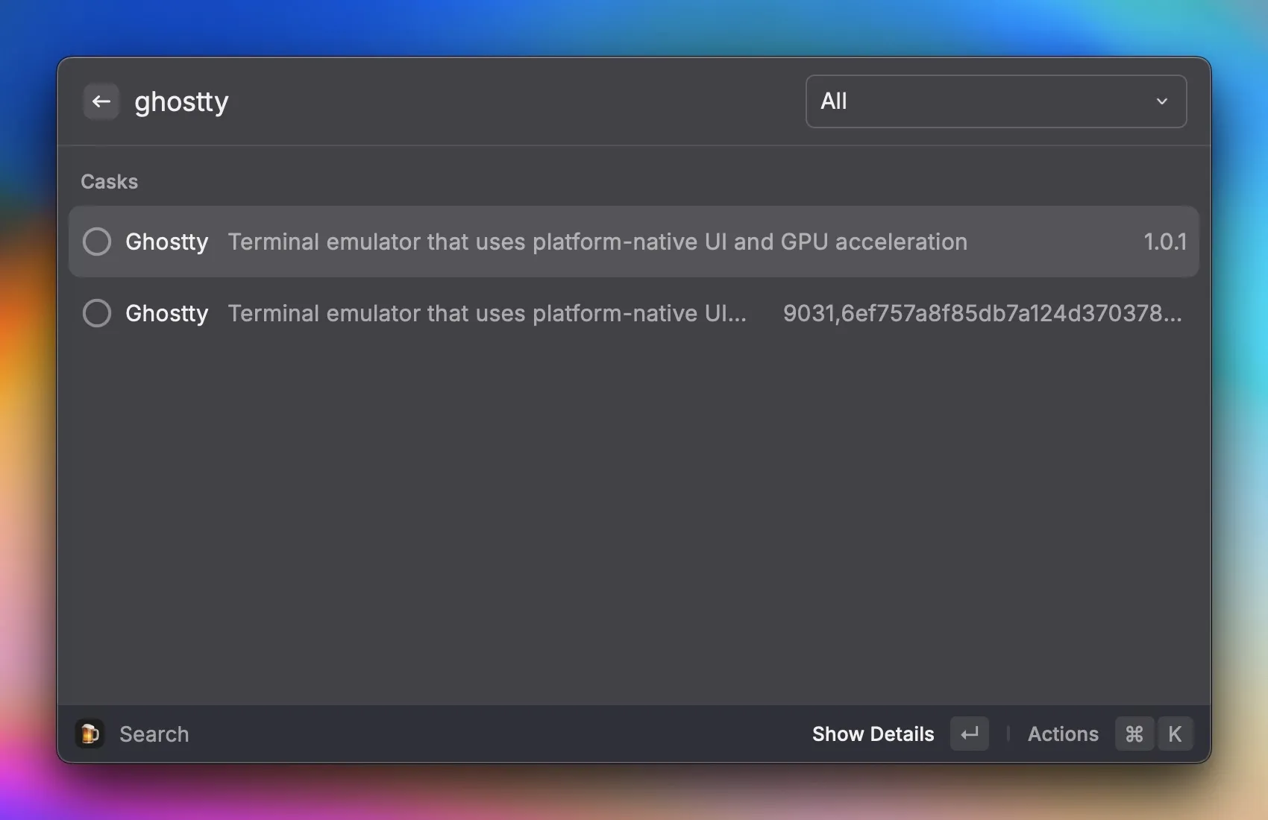Click the chevron arrow in the filter dropdown
The width and height of the screenshot is (1268, 820).
pyautogui.click(x=1161, y=101)
